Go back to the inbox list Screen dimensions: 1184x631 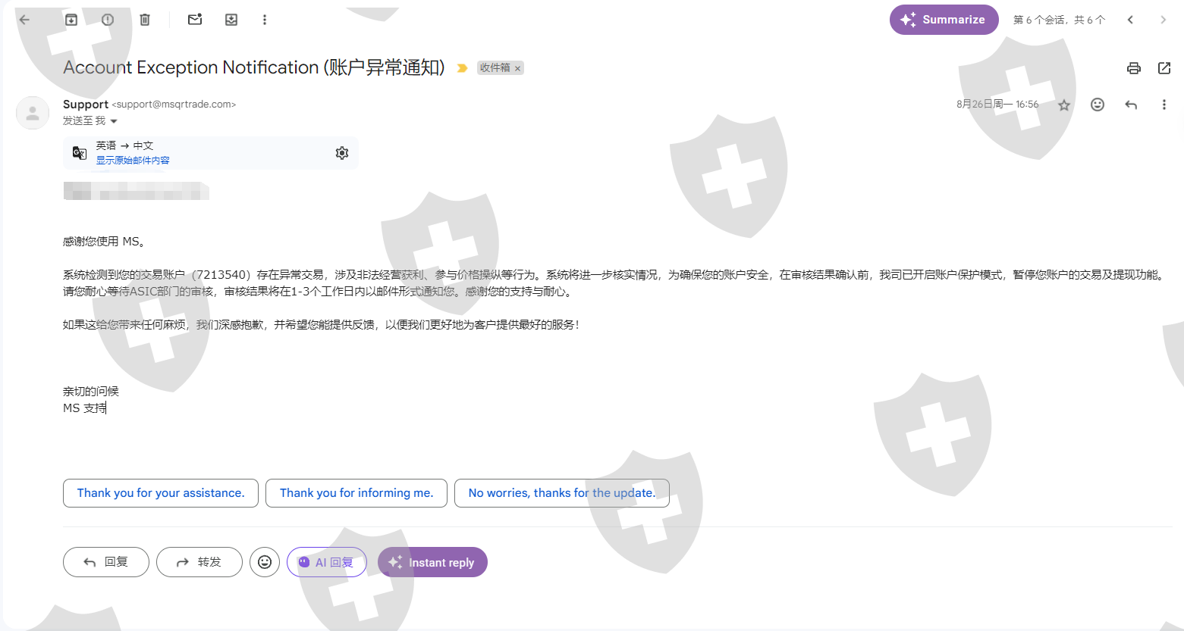coord(24,20)
